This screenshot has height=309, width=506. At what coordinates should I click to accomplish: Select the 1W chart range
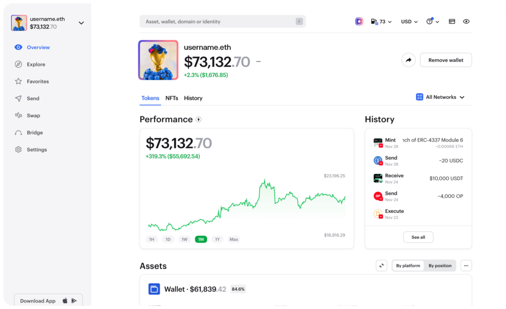(184, 239)
